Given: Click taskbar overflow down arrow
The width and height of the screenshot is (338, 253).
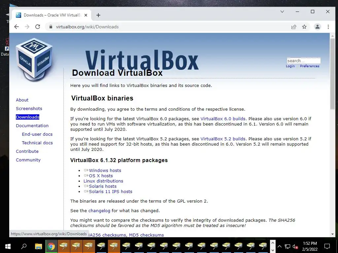Looking at the screenshot, I should point(273,250).
